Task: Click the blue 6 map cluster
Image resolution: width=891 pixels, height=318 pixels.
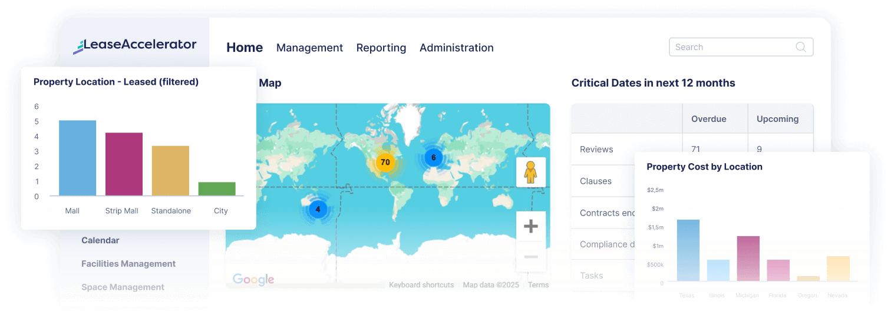Action: tap(434, 157)
